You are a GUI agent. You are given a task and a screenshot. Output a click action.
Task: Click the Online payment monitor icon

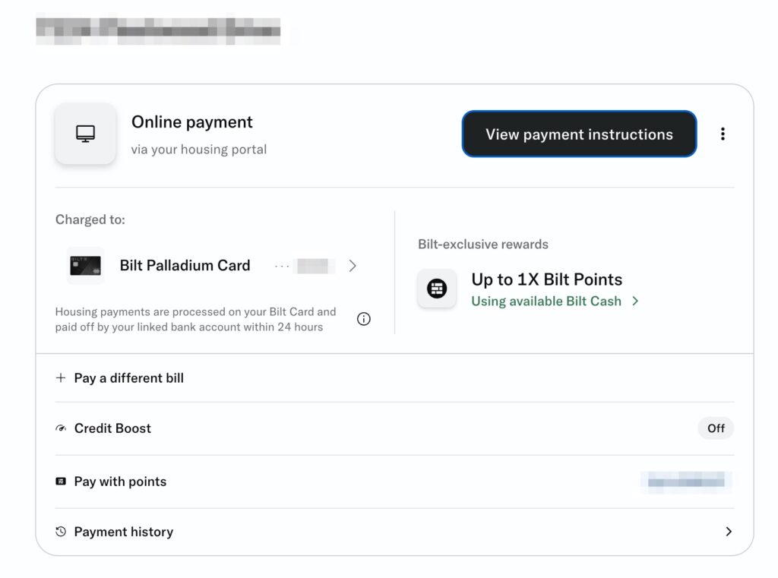click(85, 134)
